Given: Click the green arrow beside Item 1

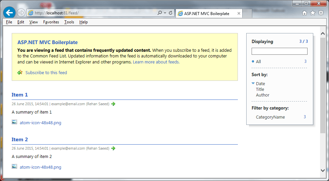Looking at the screenshot, I should click(113, 104).
